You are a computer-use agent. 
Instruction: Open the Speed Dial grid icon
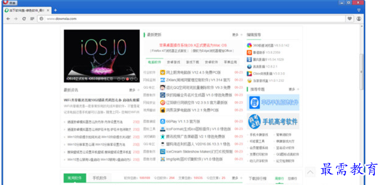[x=32, y=19]
